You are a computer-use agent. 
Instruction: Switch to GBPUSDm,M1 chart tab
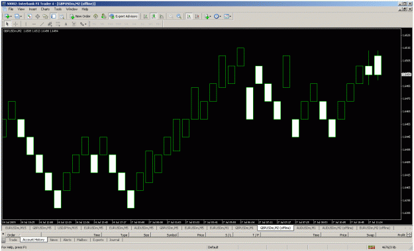tap(244, 228)
